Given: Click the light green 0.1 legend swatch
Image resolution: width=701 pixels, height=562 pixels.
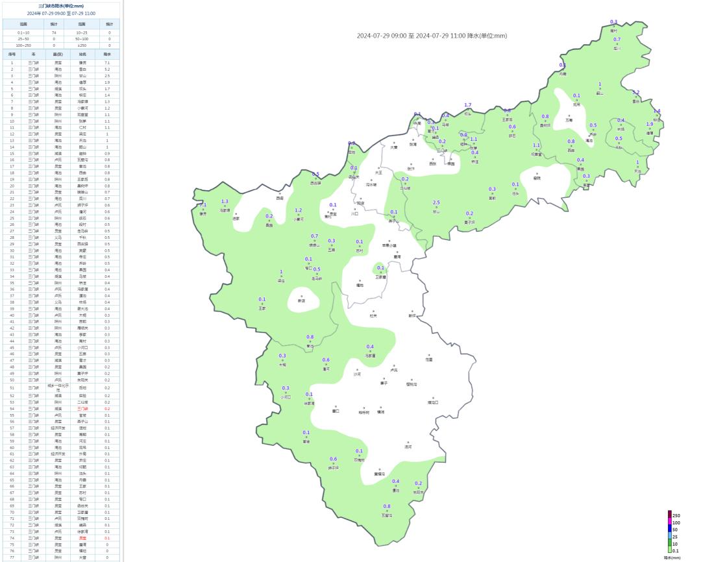Looking at the screenshot, I should [669, 550].
